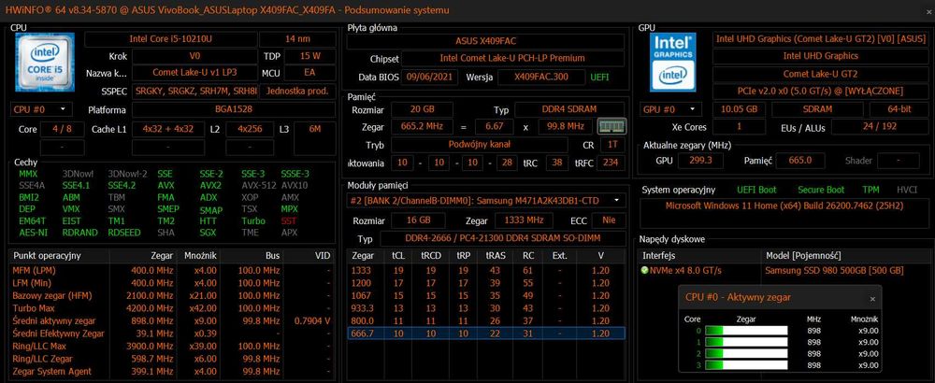Image resolution: width=935 pixels, height=383 pixels.
Task: Select the Bazowy zegar (HFM) row
Action: [173, 295]
